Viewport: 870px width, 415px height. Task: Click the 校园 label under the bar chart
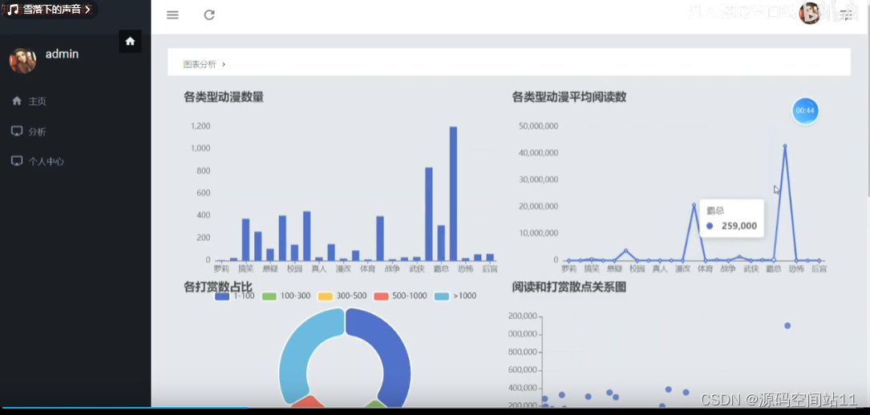click(294, 268)
